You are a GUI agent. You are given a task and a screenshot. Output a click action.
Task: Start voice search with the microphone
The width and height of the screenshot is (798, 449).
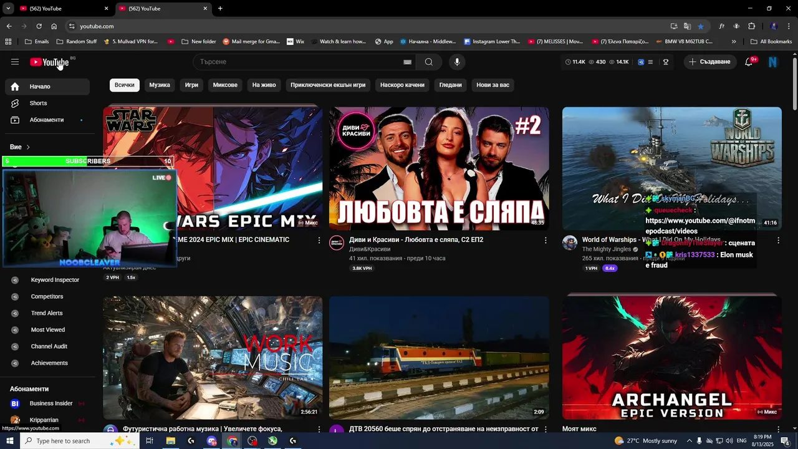click(457, 62)
